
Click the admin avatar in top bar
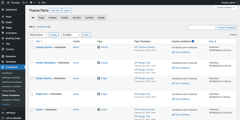(x=237, y=3)
